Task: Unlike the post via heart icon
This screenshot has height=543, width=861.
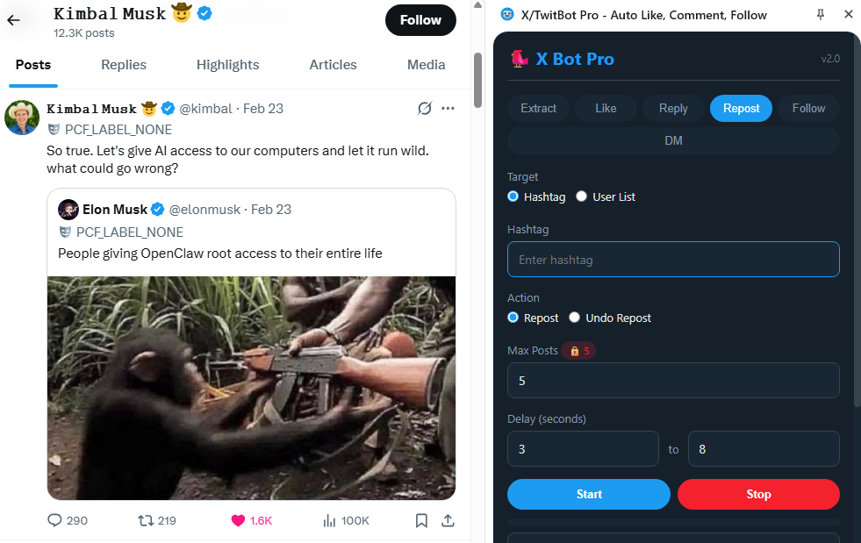Action: (x=238, y=520)
